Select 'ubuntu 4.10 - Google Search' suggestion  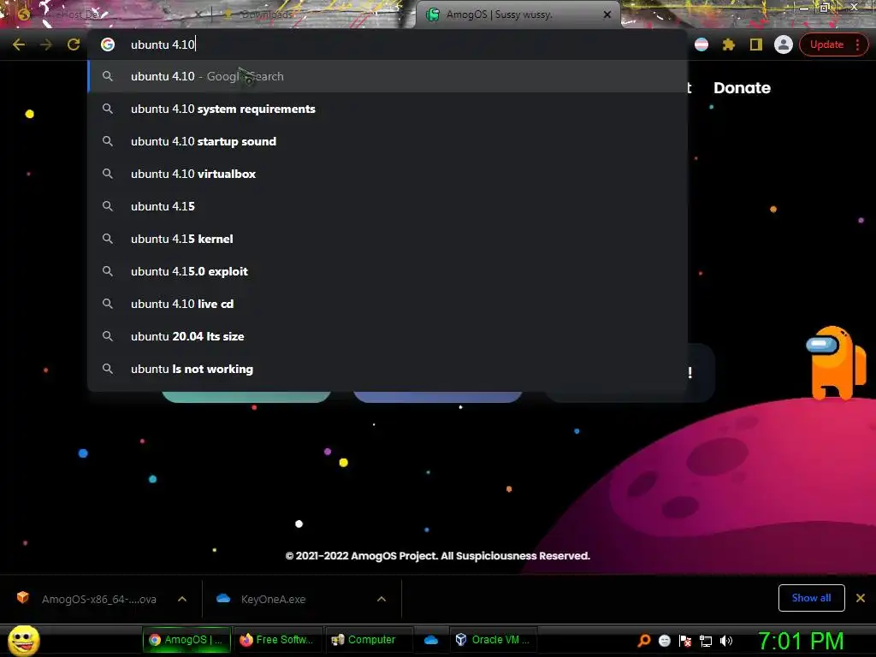(x=388, y=76)
